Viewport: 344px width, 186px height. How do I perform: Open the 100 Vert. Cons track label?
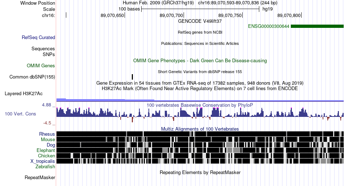[20, 114]
